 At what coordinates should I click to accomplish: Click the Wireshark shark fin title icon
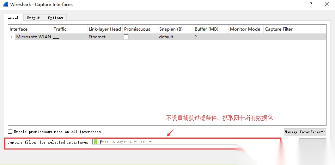5,5
